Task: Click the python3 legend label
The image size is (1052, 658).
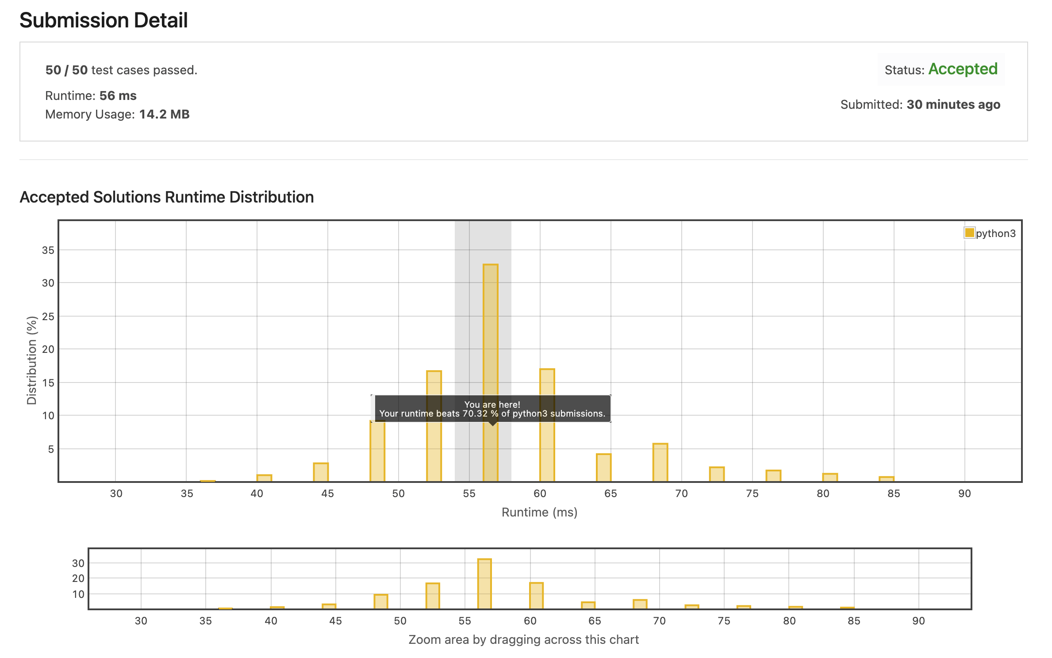Action: click(x=995, y=233)
